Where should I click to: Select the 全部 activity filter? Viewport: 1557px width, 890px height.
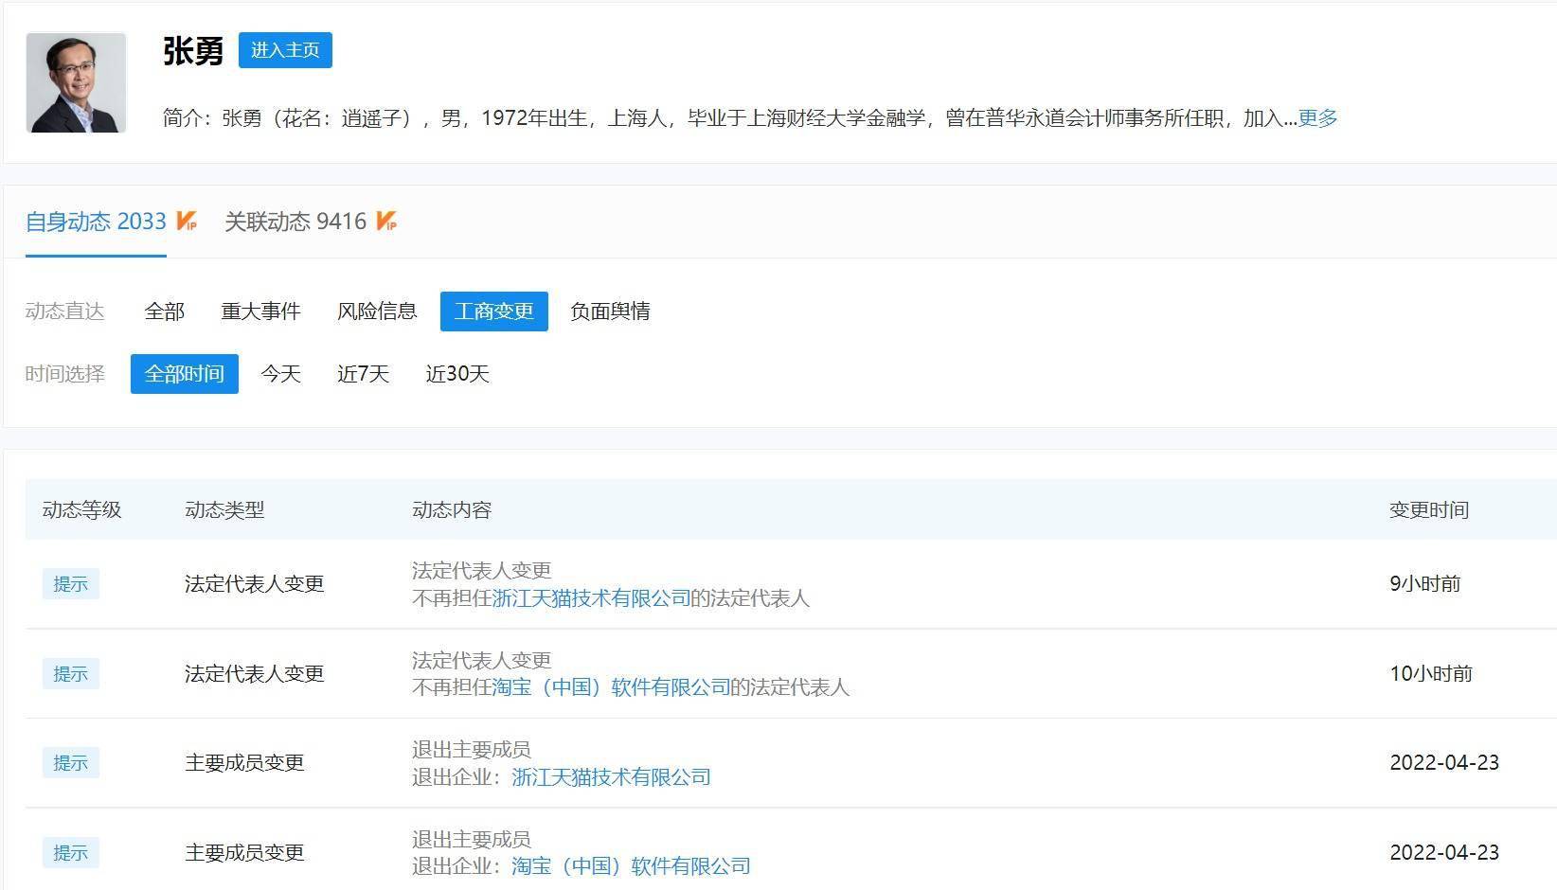click(x=164, y=311)
